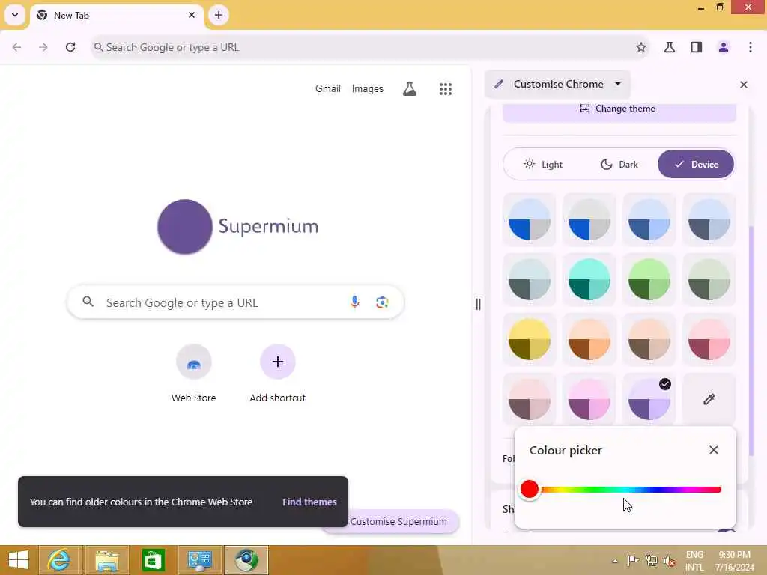Choose the magenta pink swatch

pyautogui.click(x=589, y=399)
